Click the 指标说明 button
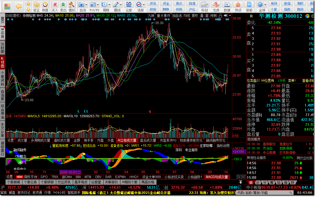Screen dimensions: 316x197 pyautogui.click(x=223, y=146)
